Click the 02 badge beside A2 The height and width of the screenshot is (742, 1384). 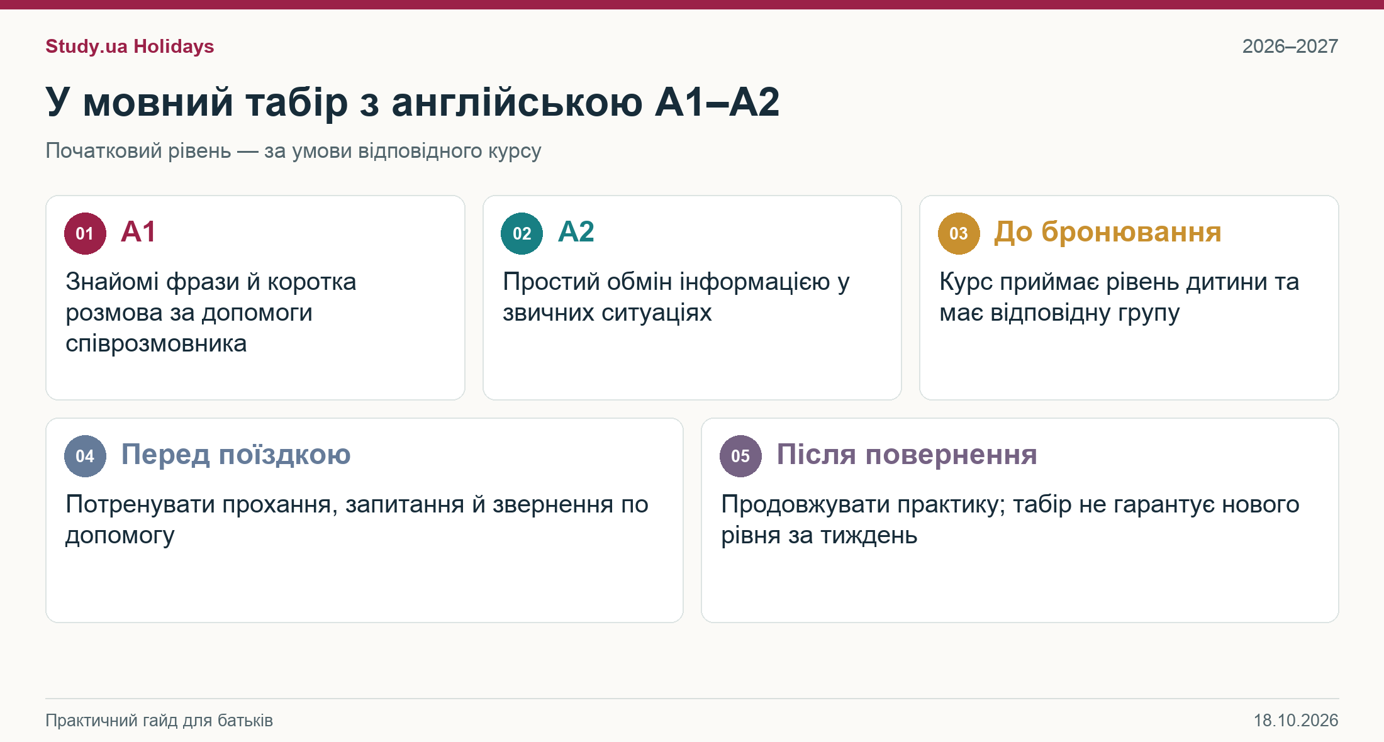[x=522, y=233]
